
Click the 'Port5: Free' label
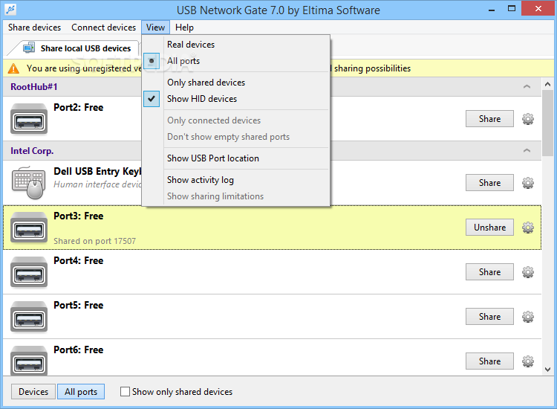[x=79, y=305]
